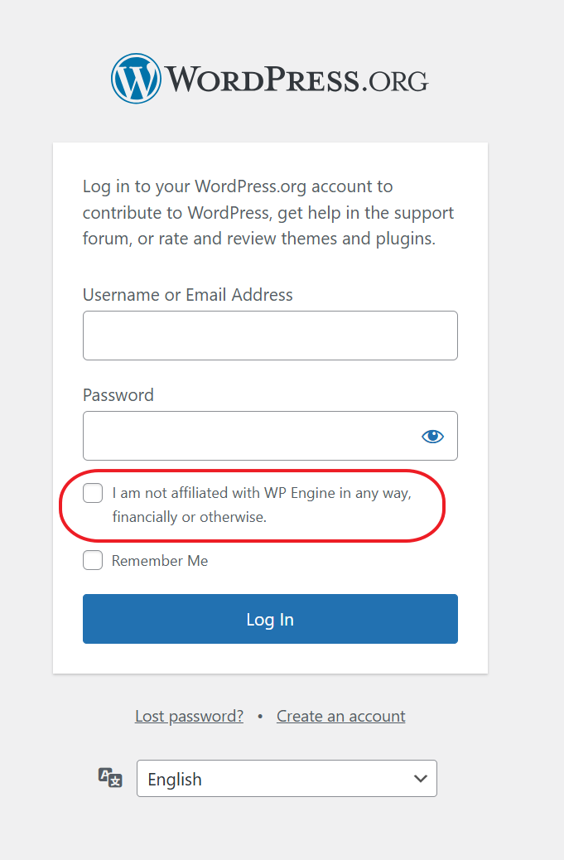Image resolution: width=564 pixels, height=860 pixels.
Task: Click the Username or Email Address label
Action: pos(188,294)
